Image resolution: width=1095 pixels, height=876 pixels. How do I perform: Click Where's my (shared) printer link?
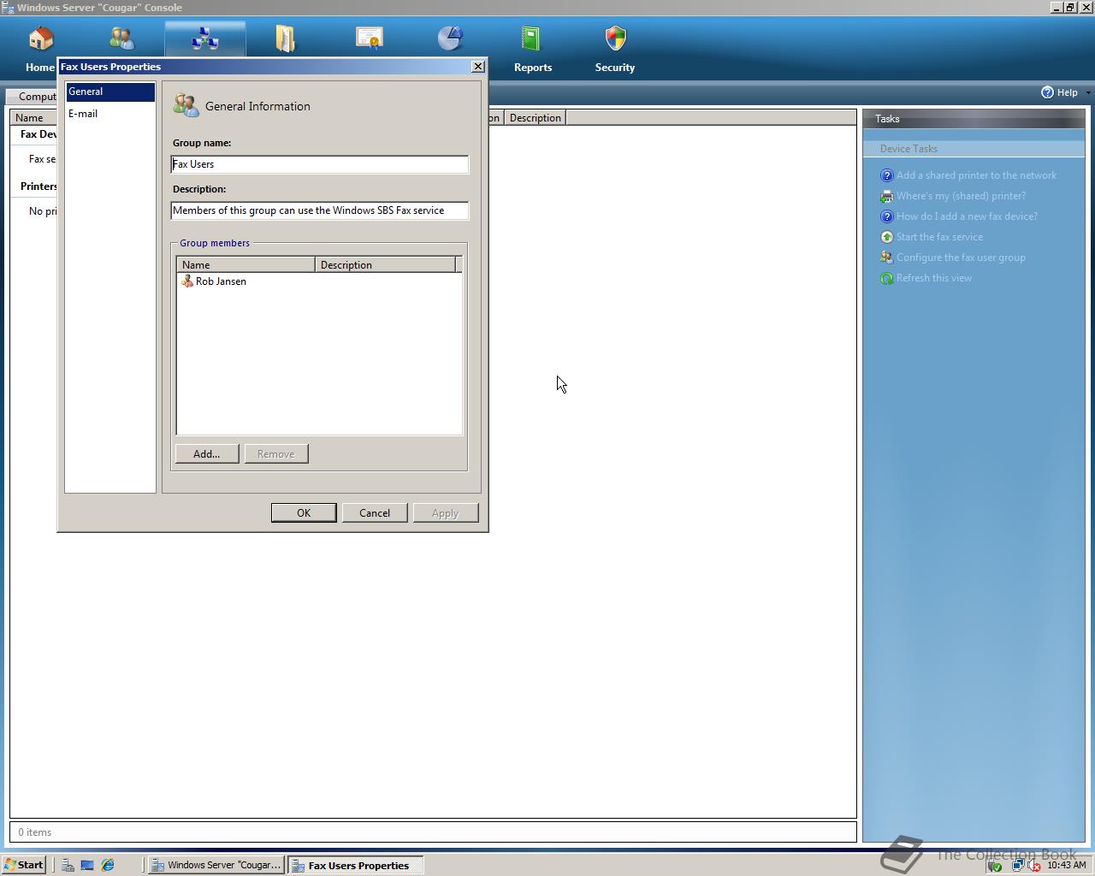[961, 196]
